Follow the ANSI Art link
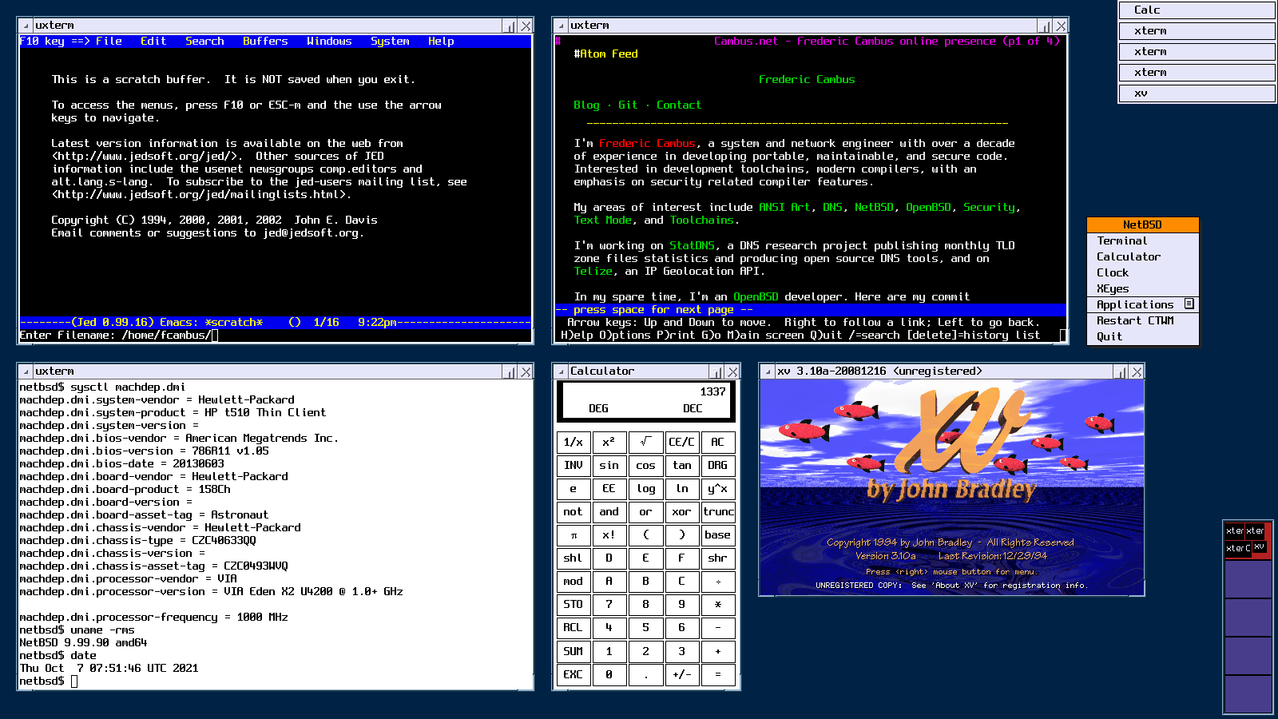 point(784,208)
